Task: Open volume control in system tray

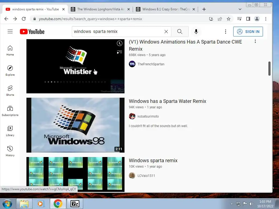Action: pyautogui.click(x=251, y=204)
